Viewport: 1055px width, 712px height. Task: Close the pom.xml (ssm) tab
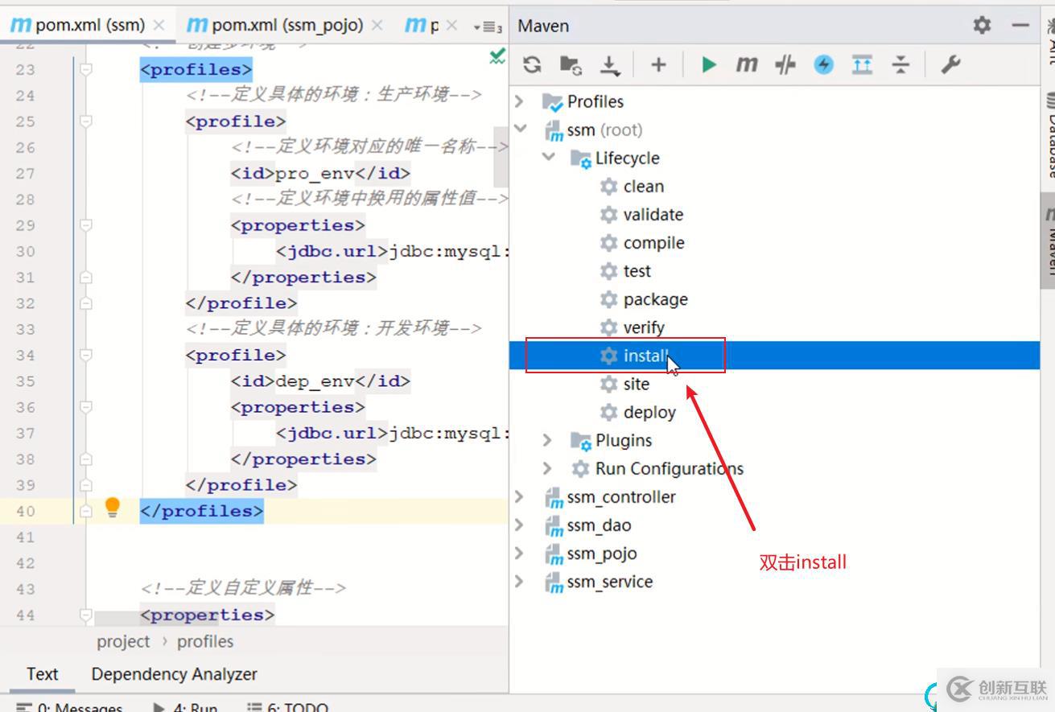click(x=159, y=26)
